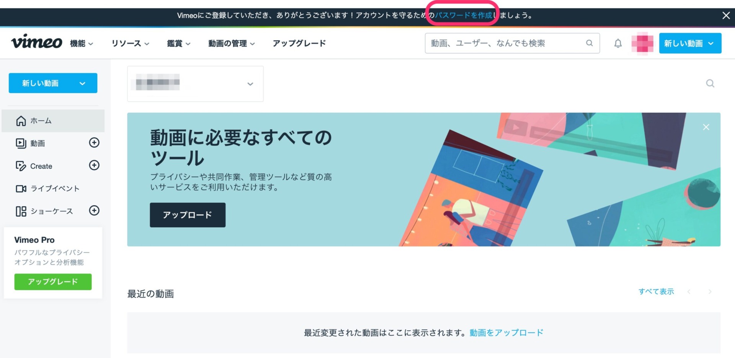The image size is (735, 358).
Task: Open the sidebar 新しい動画 dropdown button
Action: point(53,83)
